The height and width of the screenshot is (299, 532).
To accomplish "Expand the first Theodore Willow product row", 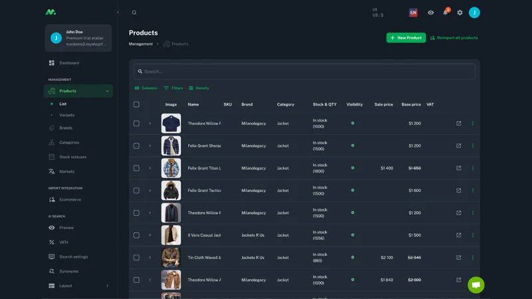I will pyautogui.click(x=150, y=124).
